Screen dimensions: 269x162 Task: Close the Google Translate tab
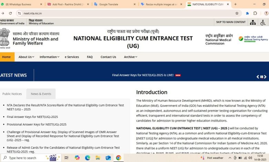[134, 4]
